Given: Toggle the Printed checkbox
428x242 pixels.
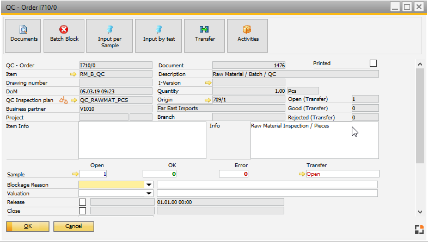Looking at the screenshot, I should pyautogui.click(x=373, y=63).
